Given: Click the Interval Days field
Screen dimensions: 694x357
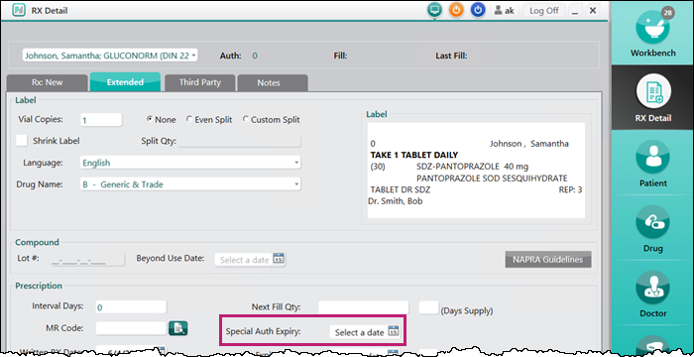Looking at the screenshot, I should (131, 307).
